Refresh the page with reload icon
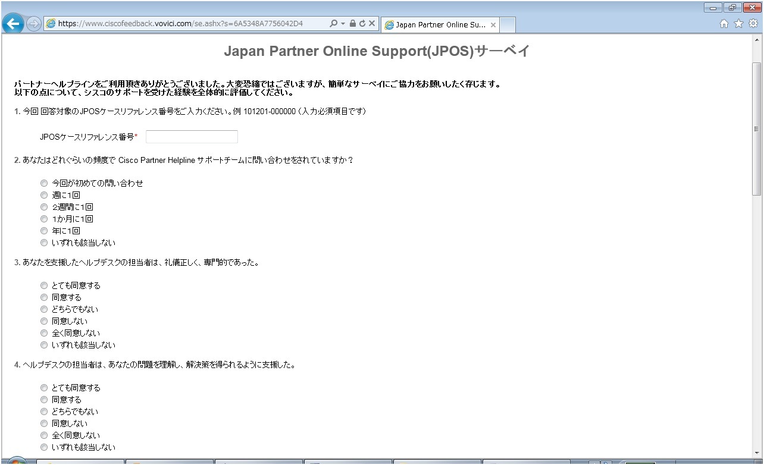 [x=362, y=24]
